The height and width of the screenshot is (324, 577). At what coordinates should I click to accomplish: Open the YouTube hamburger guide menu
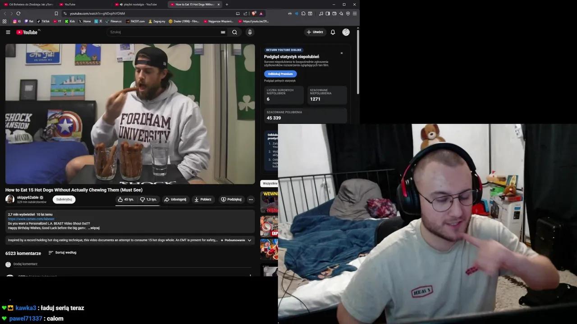coord(8,32)
